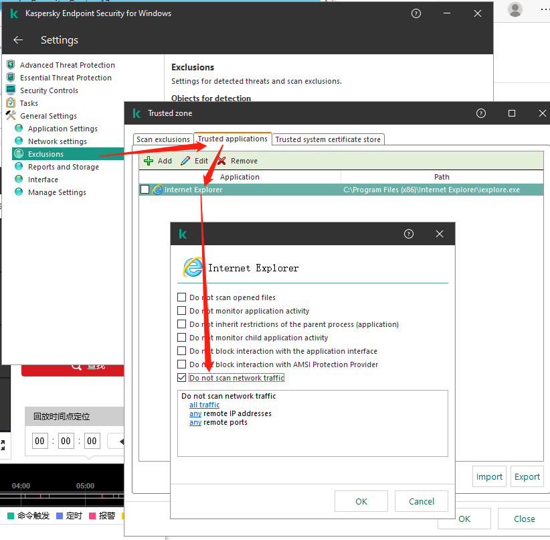
Task: Click the Tasks clipboard icon
Action: click(11, 103)
